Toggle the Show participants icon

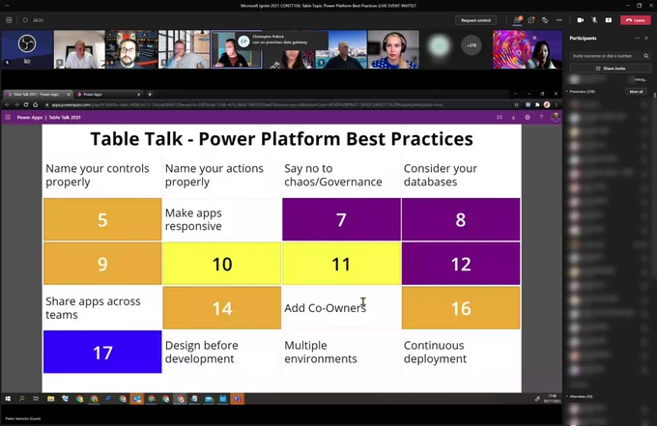click(518, 20)
